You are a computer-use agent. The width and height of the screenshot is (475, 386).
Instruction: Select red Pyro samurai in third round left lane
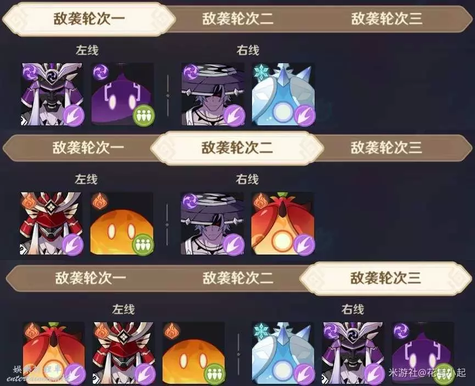(124, 353)
